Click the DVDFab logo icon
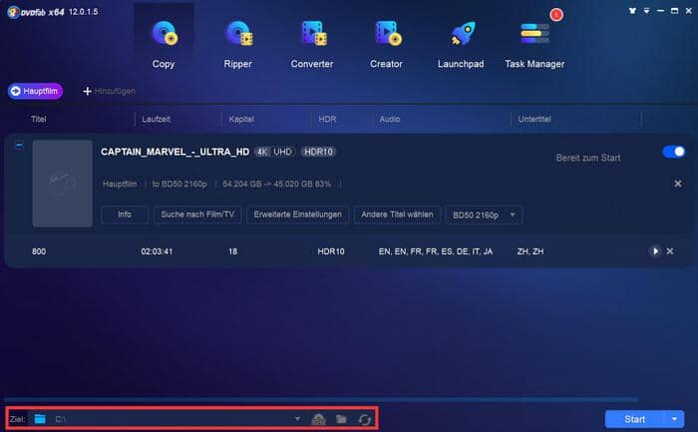Image resolution: width=698 pixels, height=432 pixels. pyautogui.click(x=13, y=12)
